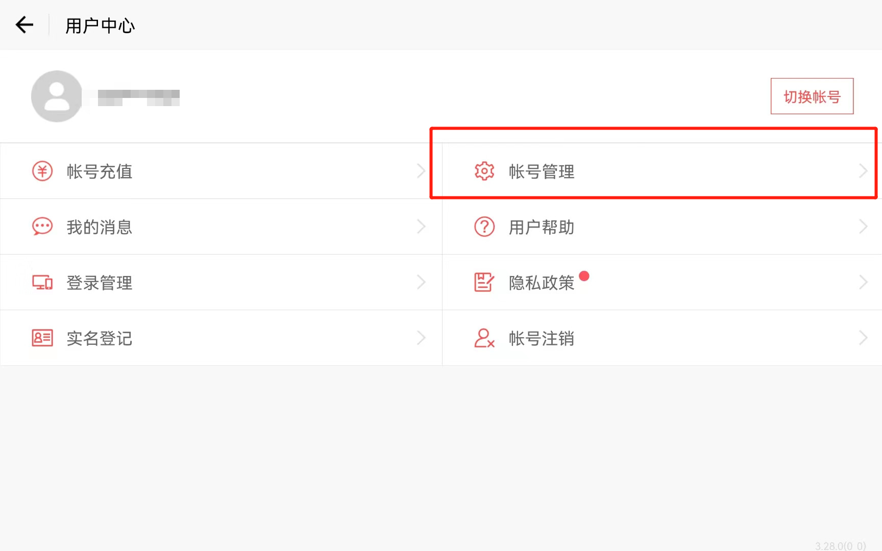882x551 pixels.
Task: Tap the ID card real-name icon
Action: coord(42,338)
